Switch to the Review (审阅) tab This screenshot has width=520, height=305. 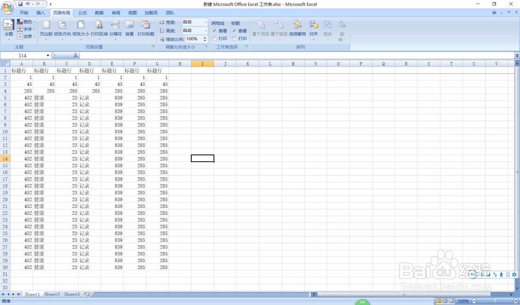116,13
